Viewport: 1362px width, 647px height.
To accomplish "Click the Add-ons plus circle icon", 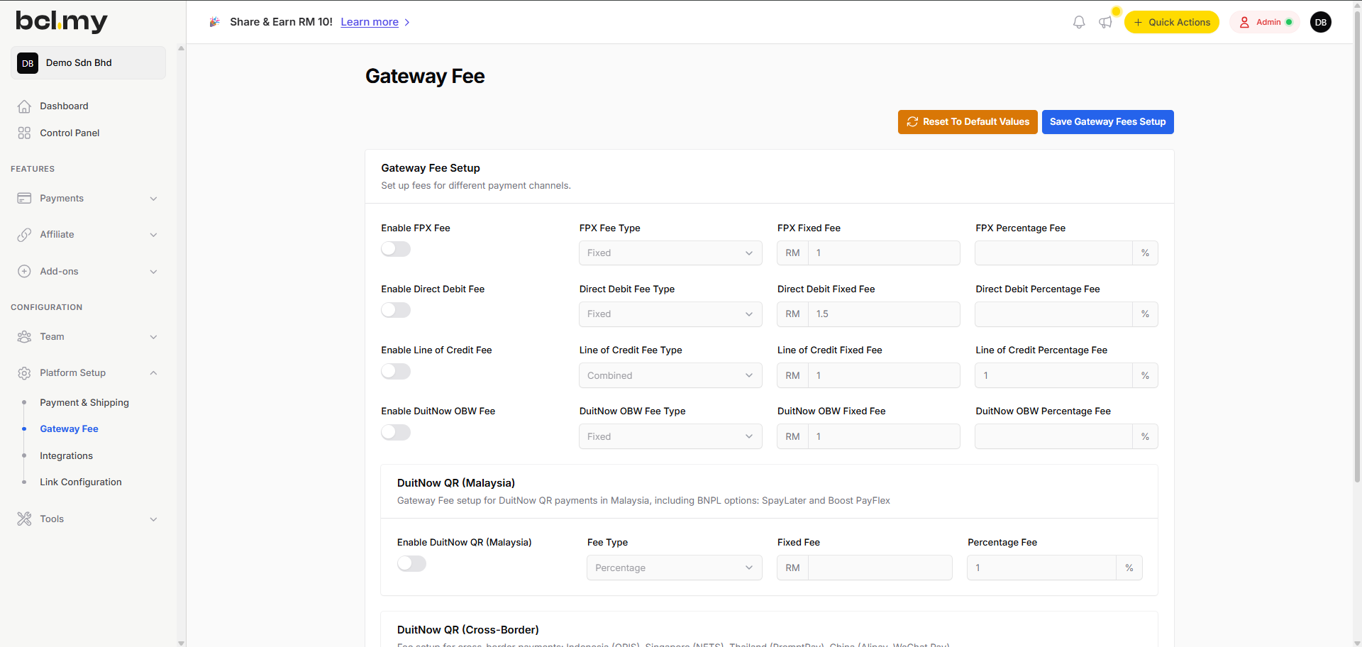I will pyautogui.click(x=24, y=272).
